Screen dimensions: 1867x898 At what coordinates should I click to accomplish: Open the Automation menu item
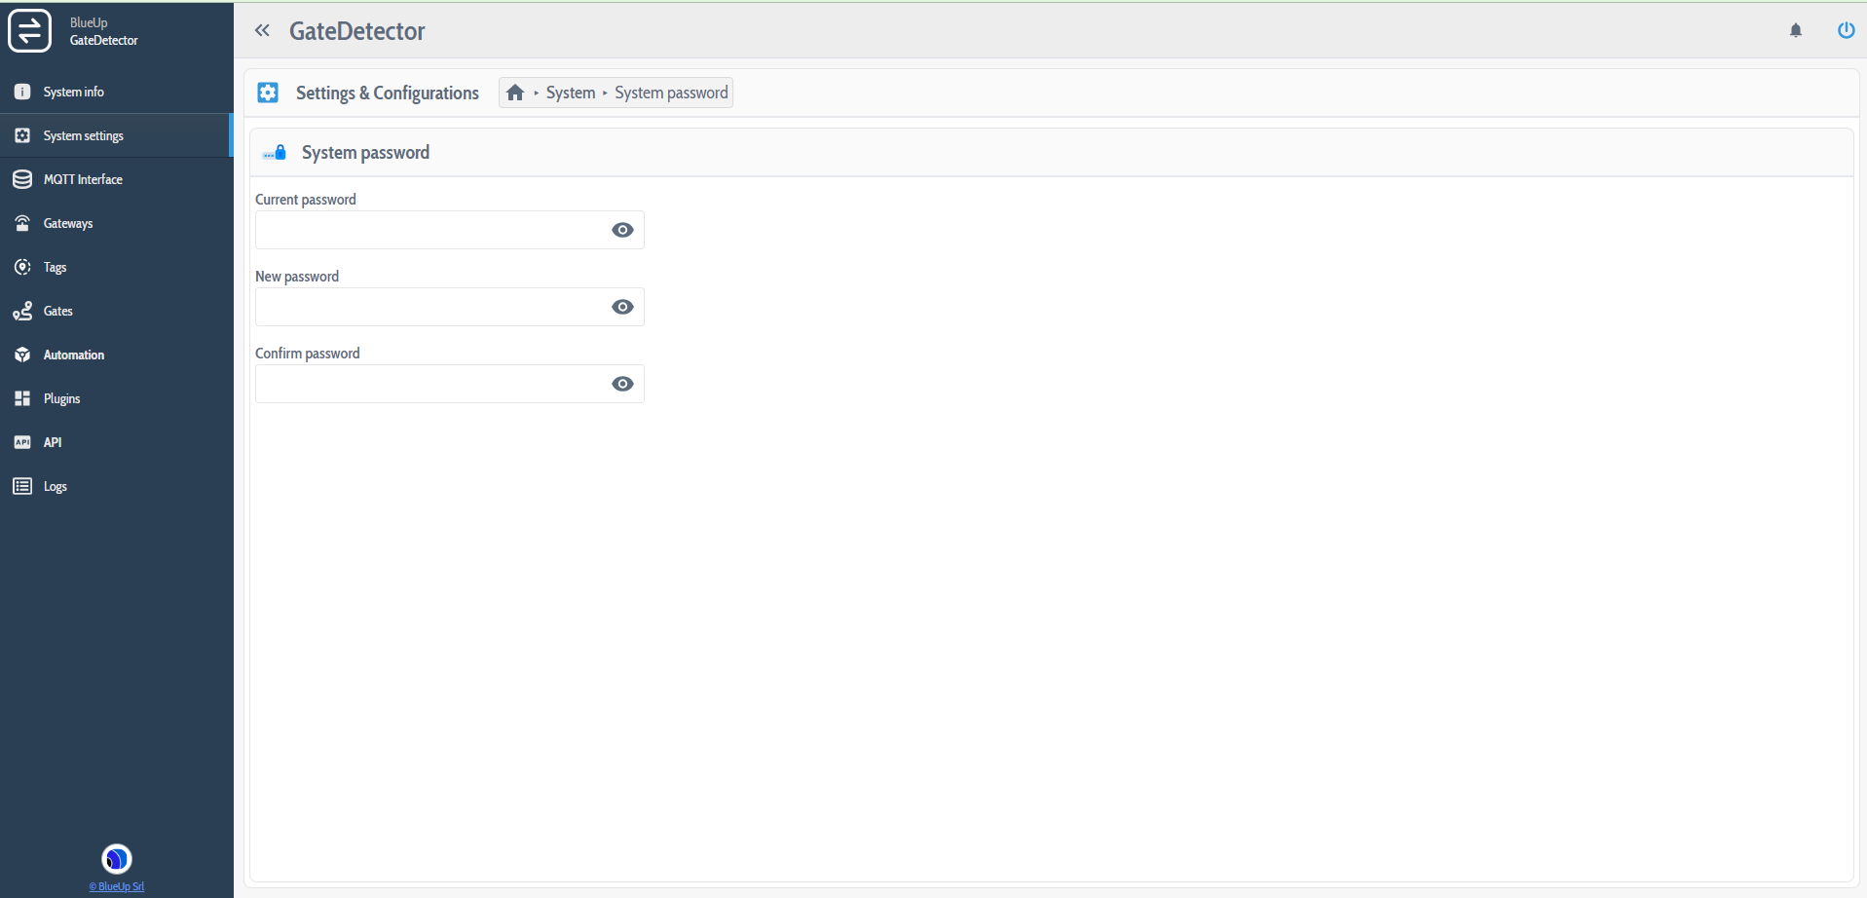coord(73,355)
